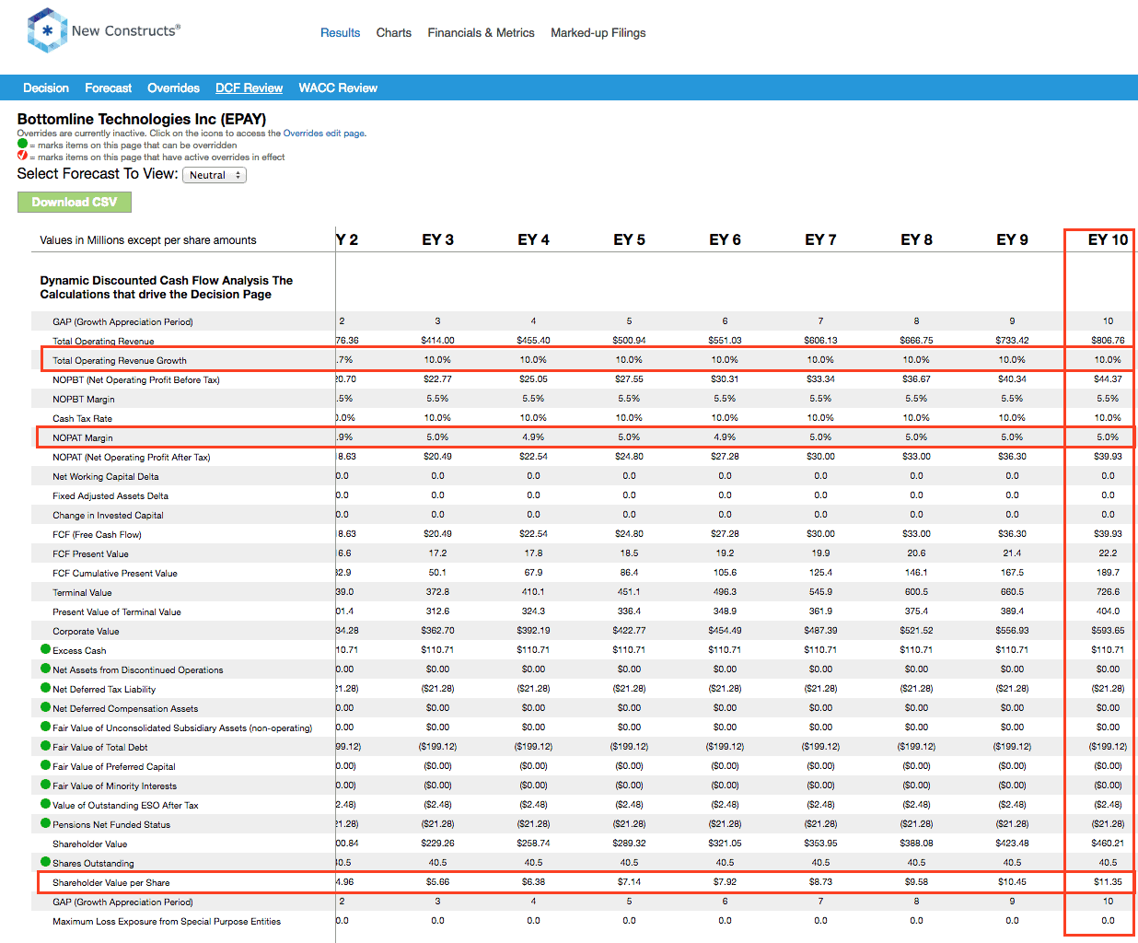Click the EY 8 column header

(x=916, y=239)
